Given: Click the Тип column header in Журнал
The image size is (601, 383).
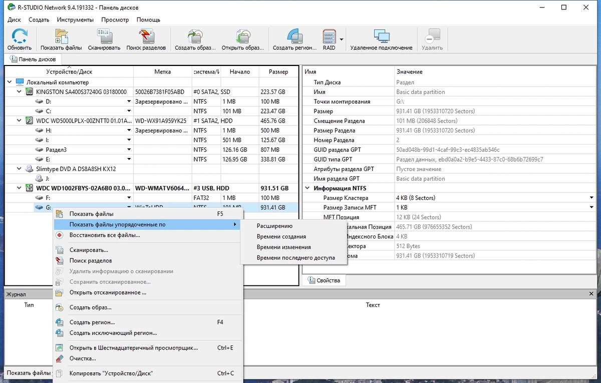Looking at the screenshot, I should (29, 305).
